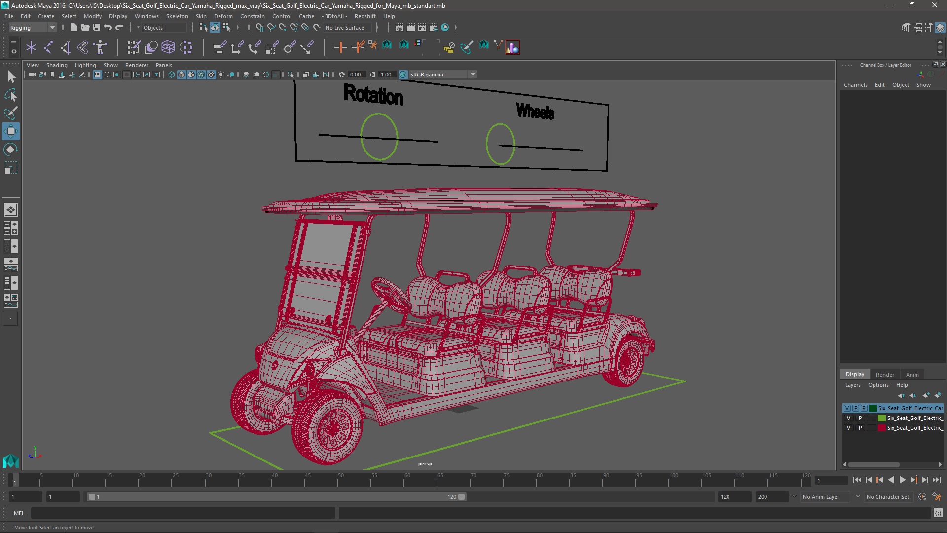Open the viewport Shading menu
This screenshot has width=947, height=533.
pyautogui.click(x=57, y=65)
